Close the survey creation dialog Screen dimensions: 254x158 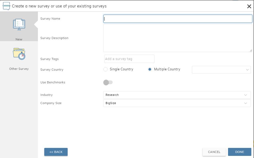pyautogui.click(x=249, y=6)
